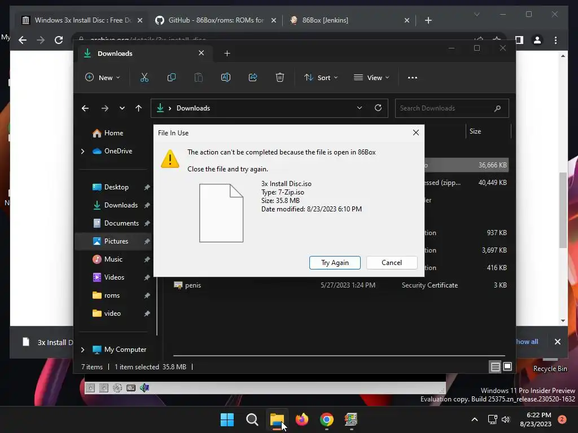Close the GitHub 86Box/roms tab
Image resolution: width=578 pixels, height=433 pixels.
coord(274,20)
